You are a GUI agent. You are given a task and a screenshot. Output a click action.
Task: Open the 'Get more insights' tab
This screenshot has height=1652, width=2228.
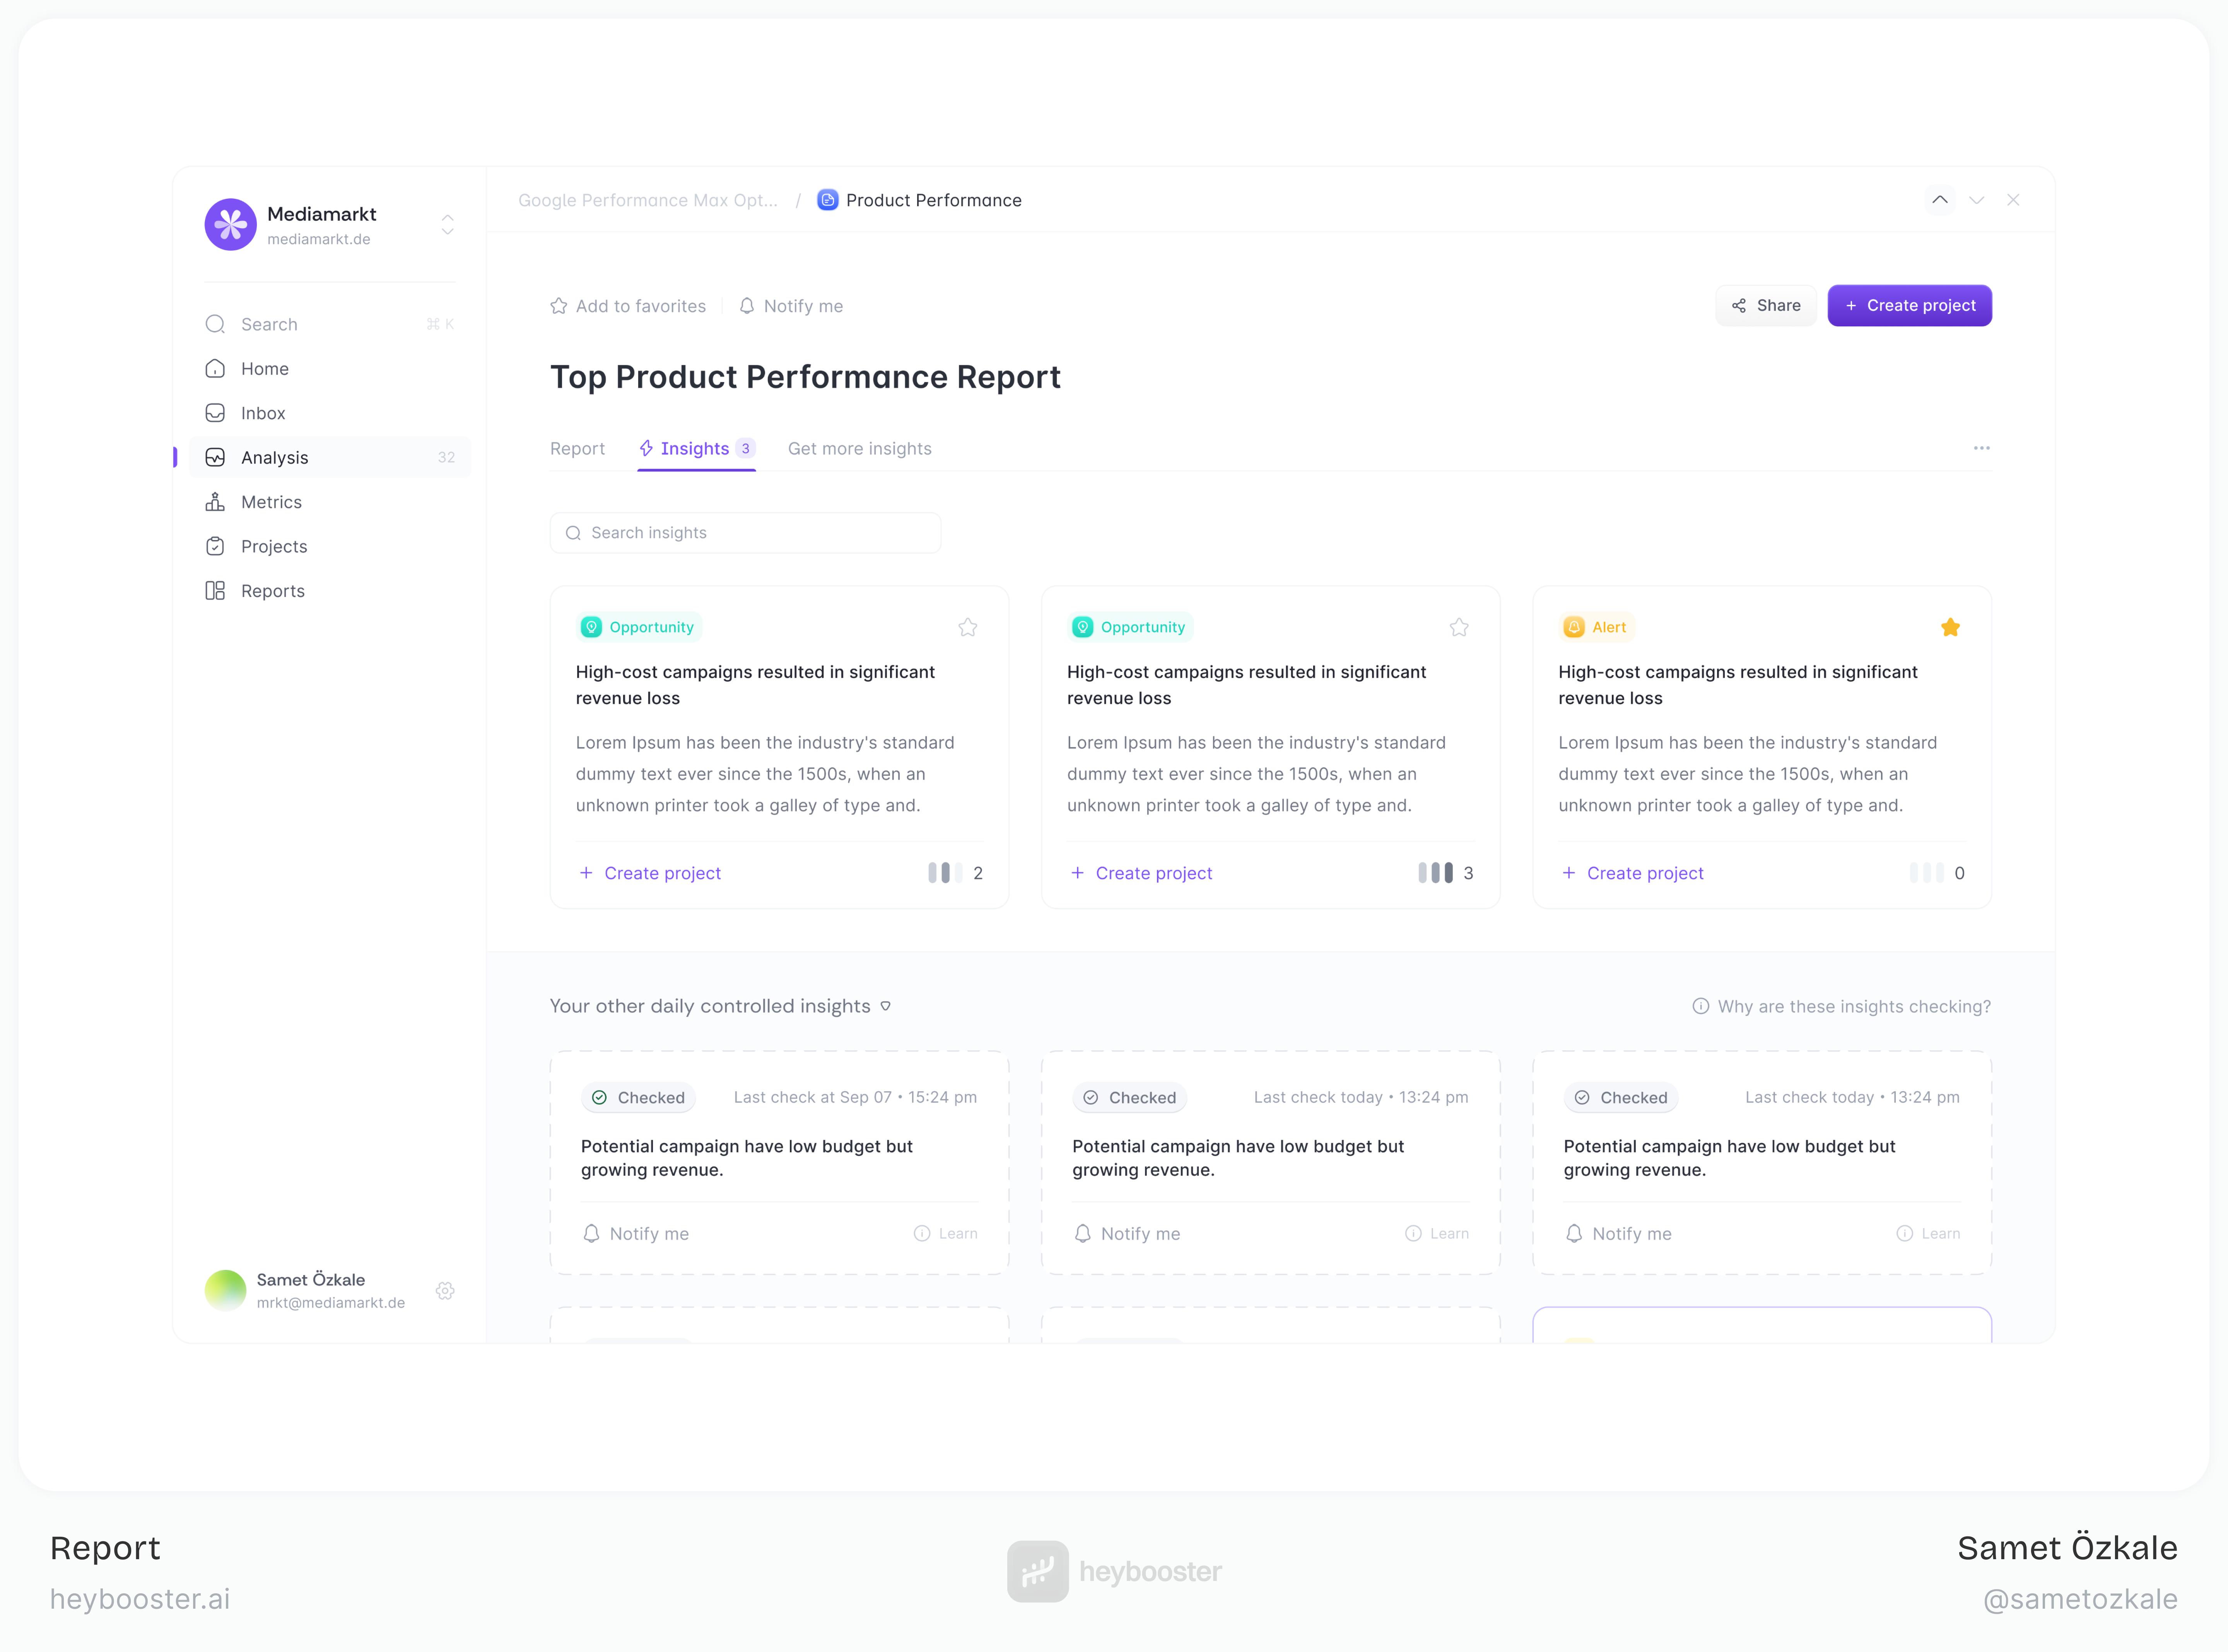point(859,448)
